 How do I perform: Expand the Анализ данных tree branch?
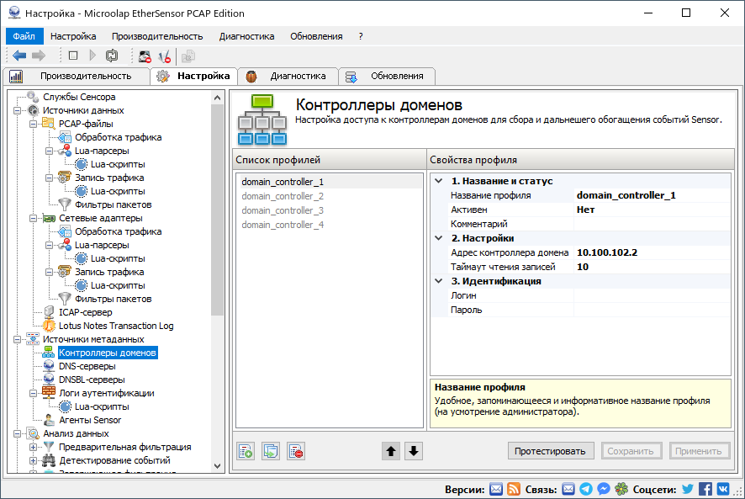tap(18, 433)
